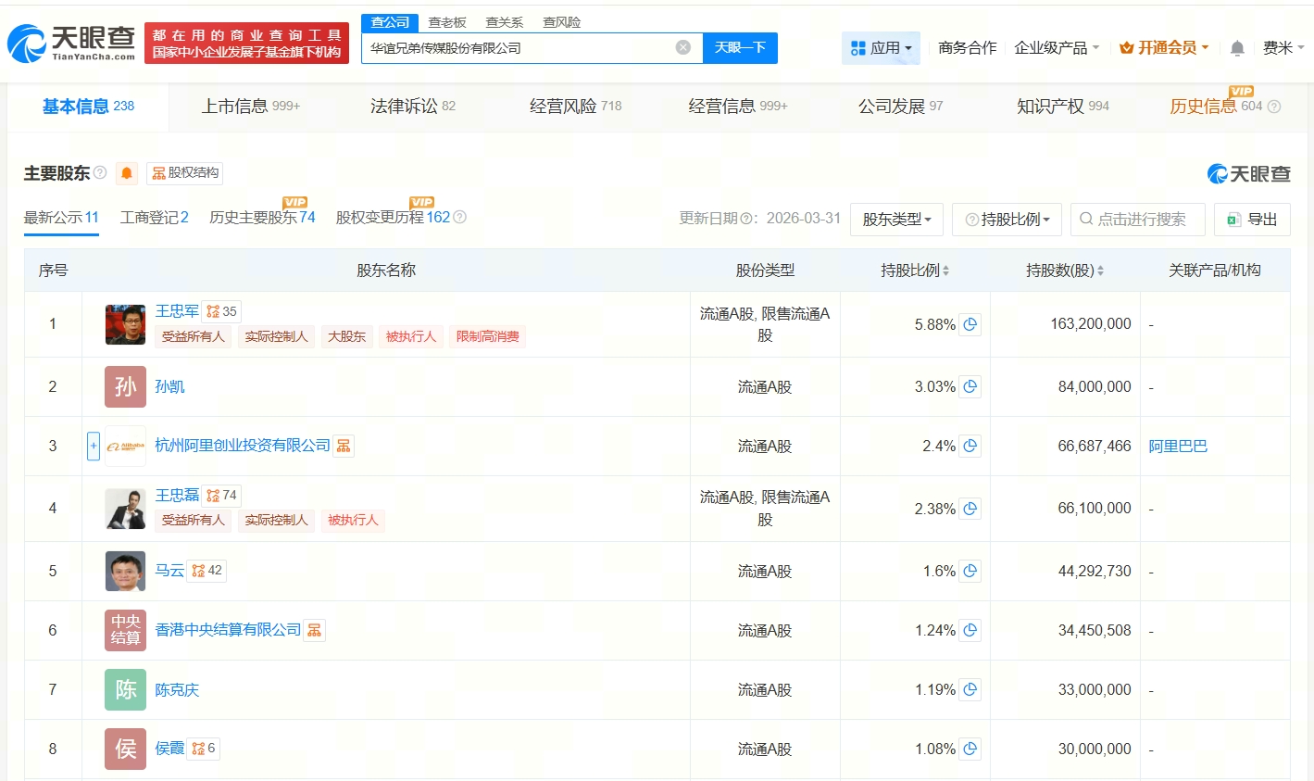Click the 限制高消费 tag under 王忠军
Screen dimensions: 1314x781
click(488, 337)
